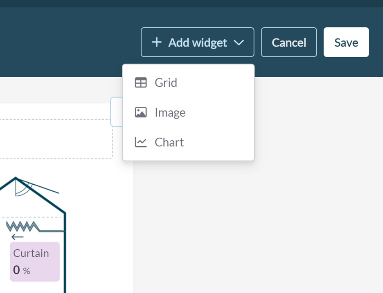
Task: Click the left arrow below the curtain
Action: [x=18, y=237]
